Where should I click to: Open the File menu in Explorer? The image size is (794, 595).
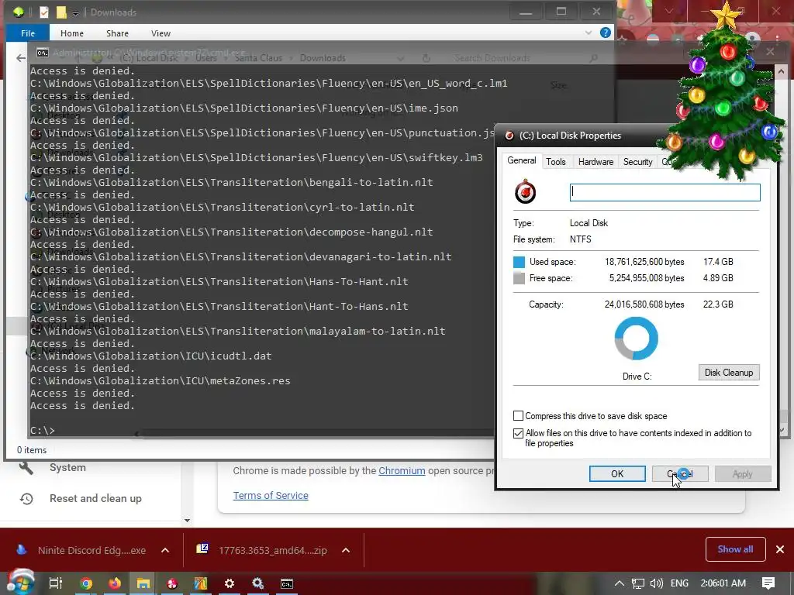click(x=28, y=33)
